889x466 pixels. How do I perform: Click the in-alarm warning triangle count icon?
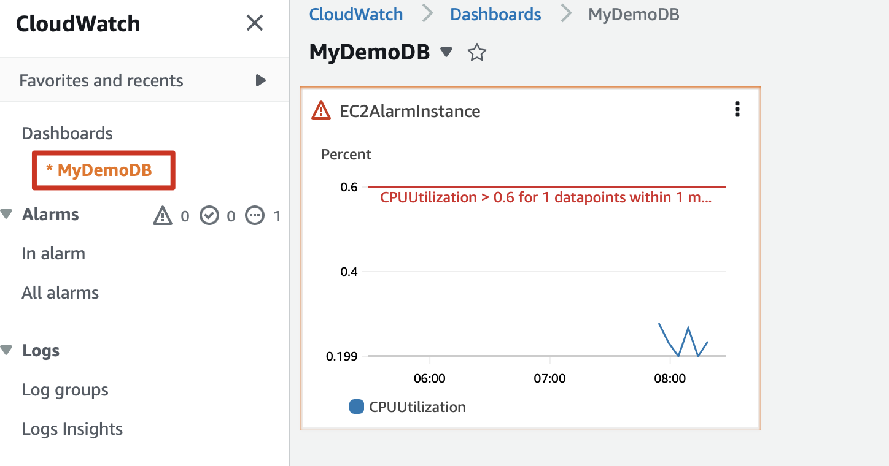[x=163, y=216]
